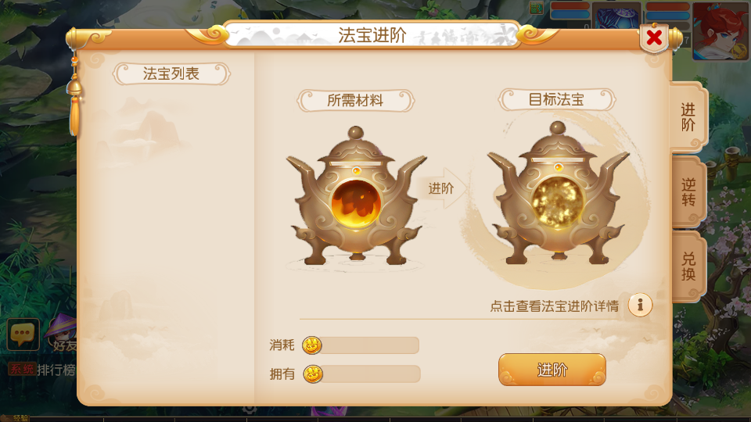Open the 排行榜 ranking entry
The image size is (751, 422).
click(56, 370)
